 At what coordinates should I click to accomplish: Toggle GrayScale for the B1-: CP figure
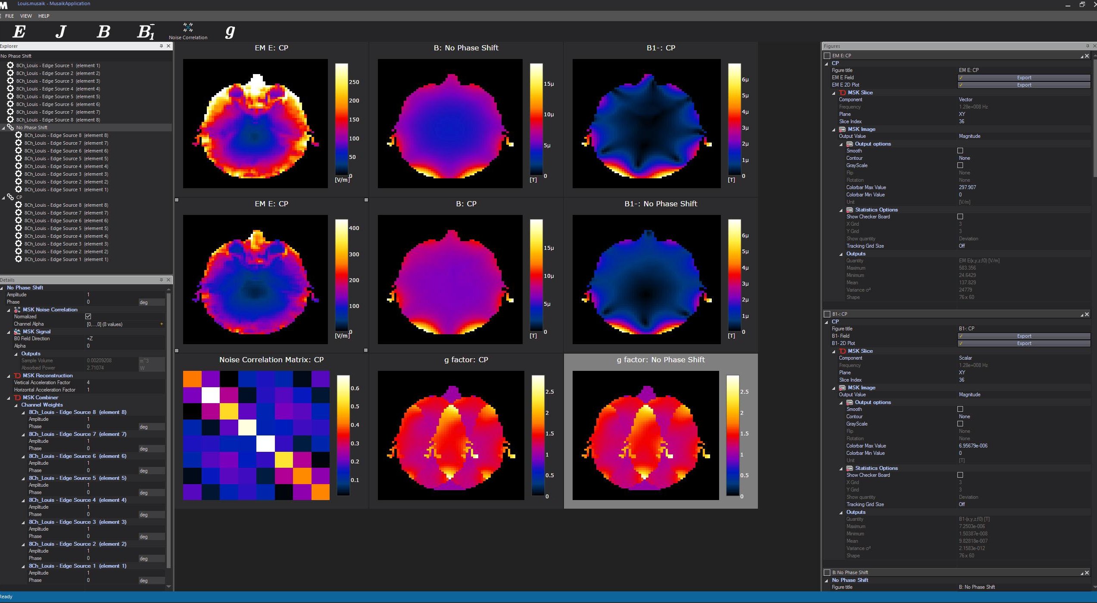960,424
